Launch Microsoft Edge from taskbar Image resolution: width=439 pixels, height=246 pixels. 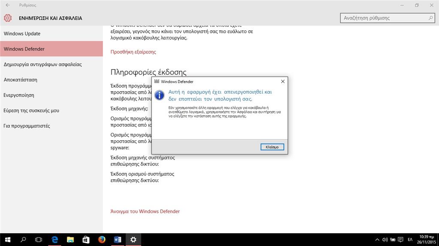pyautogui.click(x=54, y=240)
